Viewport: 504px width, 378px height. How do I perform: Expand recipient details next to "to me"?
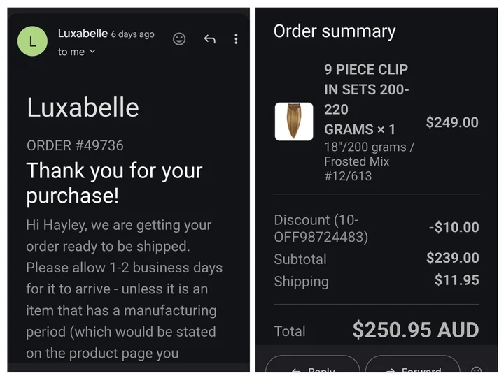(92, 51)
